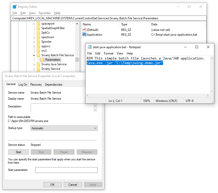Click the registry tree scrollbar thumb

77,59
